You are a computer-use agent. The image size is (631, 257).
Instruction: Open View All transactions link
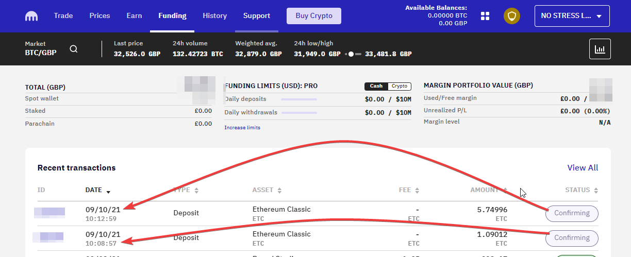[583, 168]
